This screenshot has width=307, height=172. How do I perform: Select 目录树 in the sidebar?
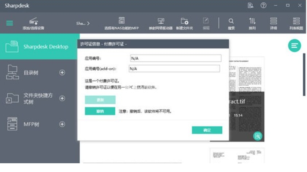[31, 72]
